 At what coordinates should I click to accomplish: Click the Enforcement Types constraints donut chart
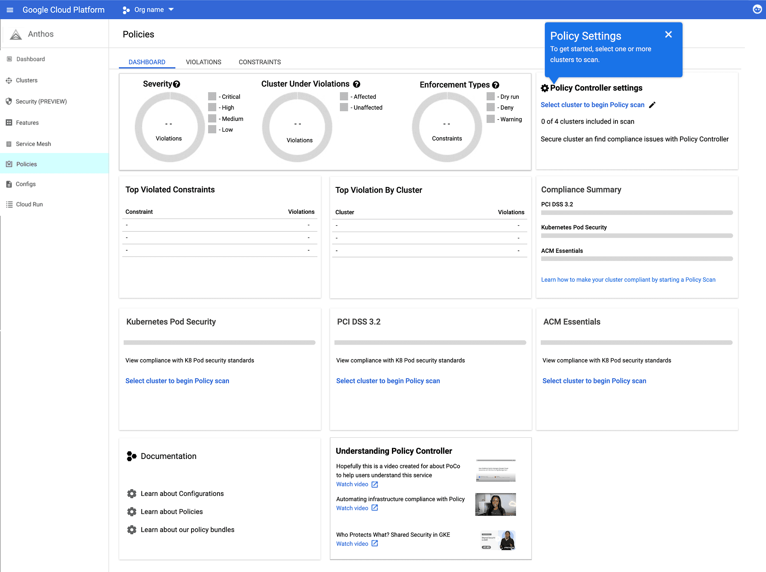(x=447, y=127)
